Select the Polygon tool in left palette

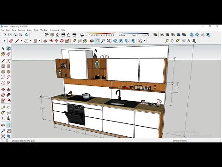[x=9, y=72]
